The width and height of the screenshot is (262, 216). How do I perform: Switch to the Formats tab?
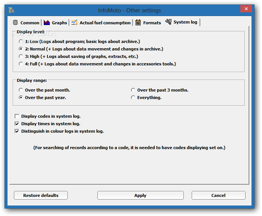[148, 22]
